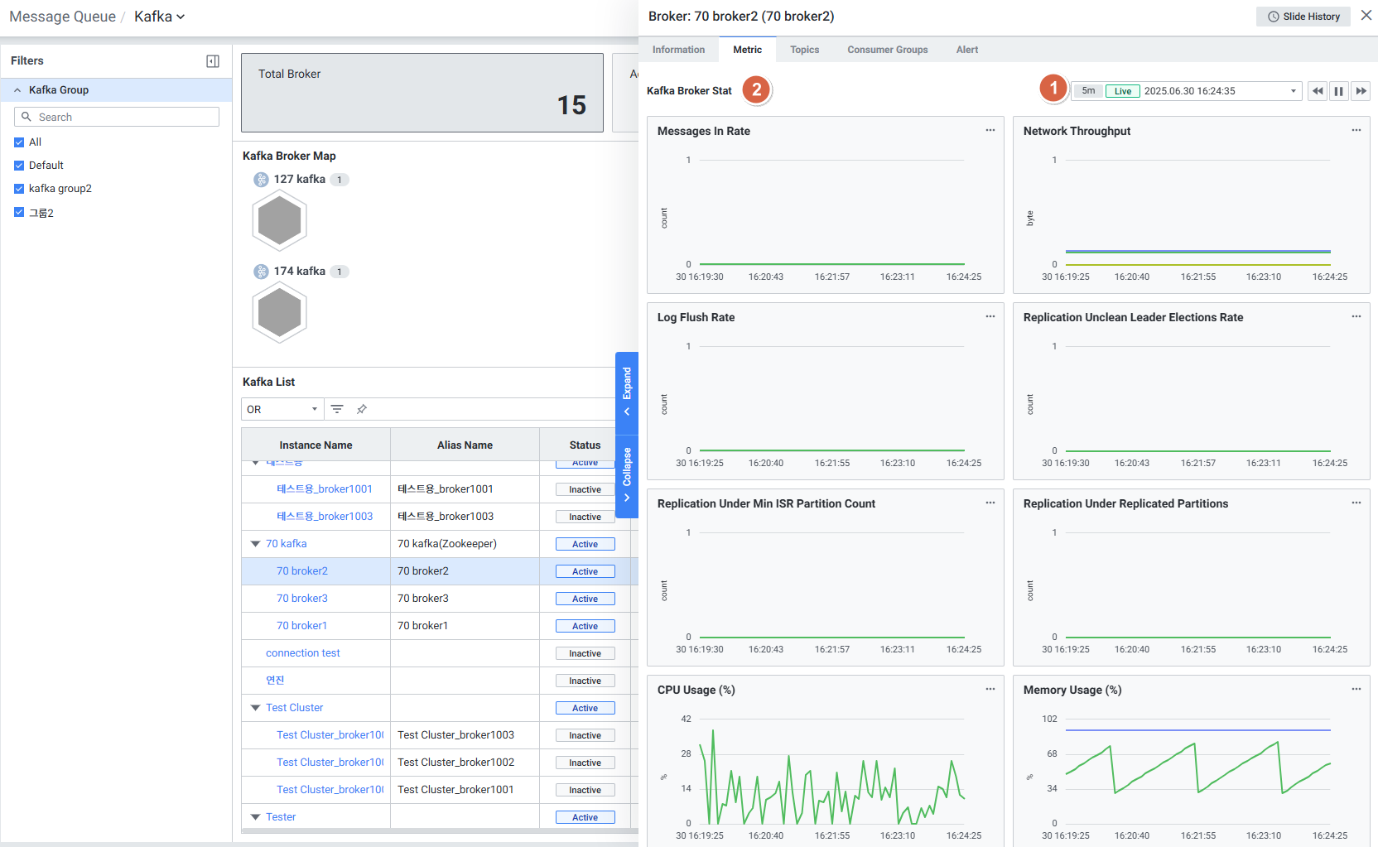Rewind metric time with double-left arrow
This screenshot has width=1378, height=847.
(x=1318, y=91)
